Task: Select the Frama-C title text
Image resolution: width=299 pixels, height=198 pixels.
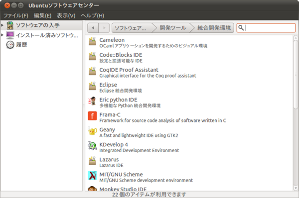Action: (x=110, y=114)
